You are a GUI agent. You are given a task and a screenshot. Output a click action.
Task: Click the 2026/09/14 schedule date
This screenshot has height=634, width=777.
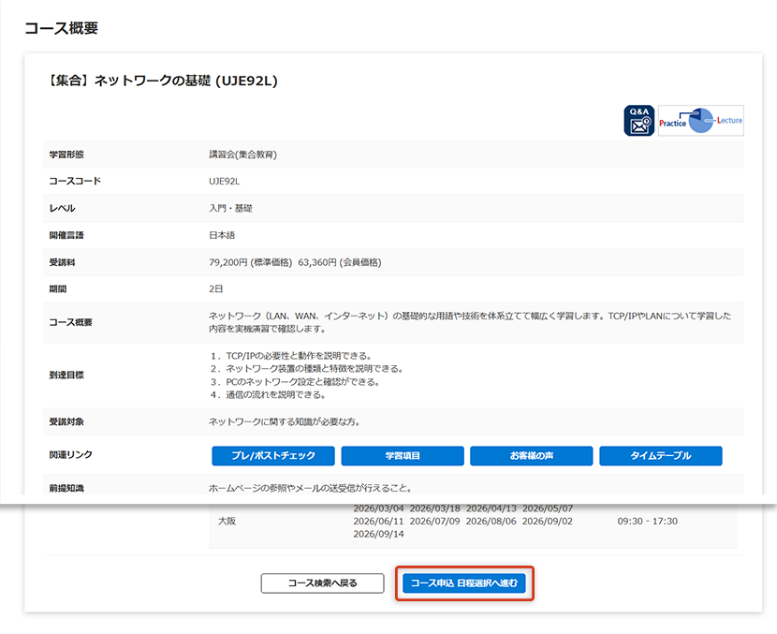pos(377,534)
